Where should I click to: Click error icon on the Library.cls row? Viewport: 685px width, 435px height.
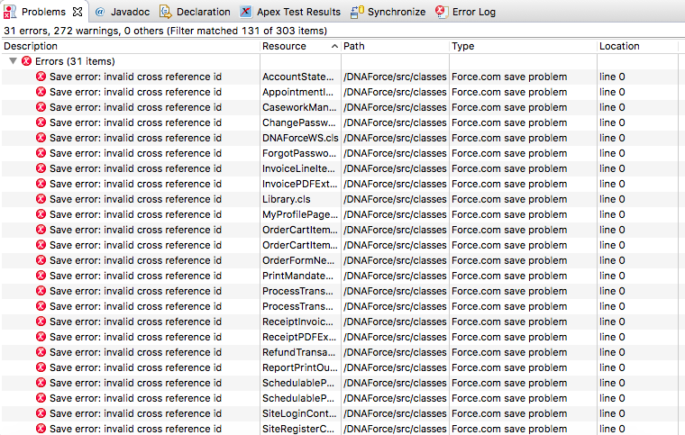(41, 199)
